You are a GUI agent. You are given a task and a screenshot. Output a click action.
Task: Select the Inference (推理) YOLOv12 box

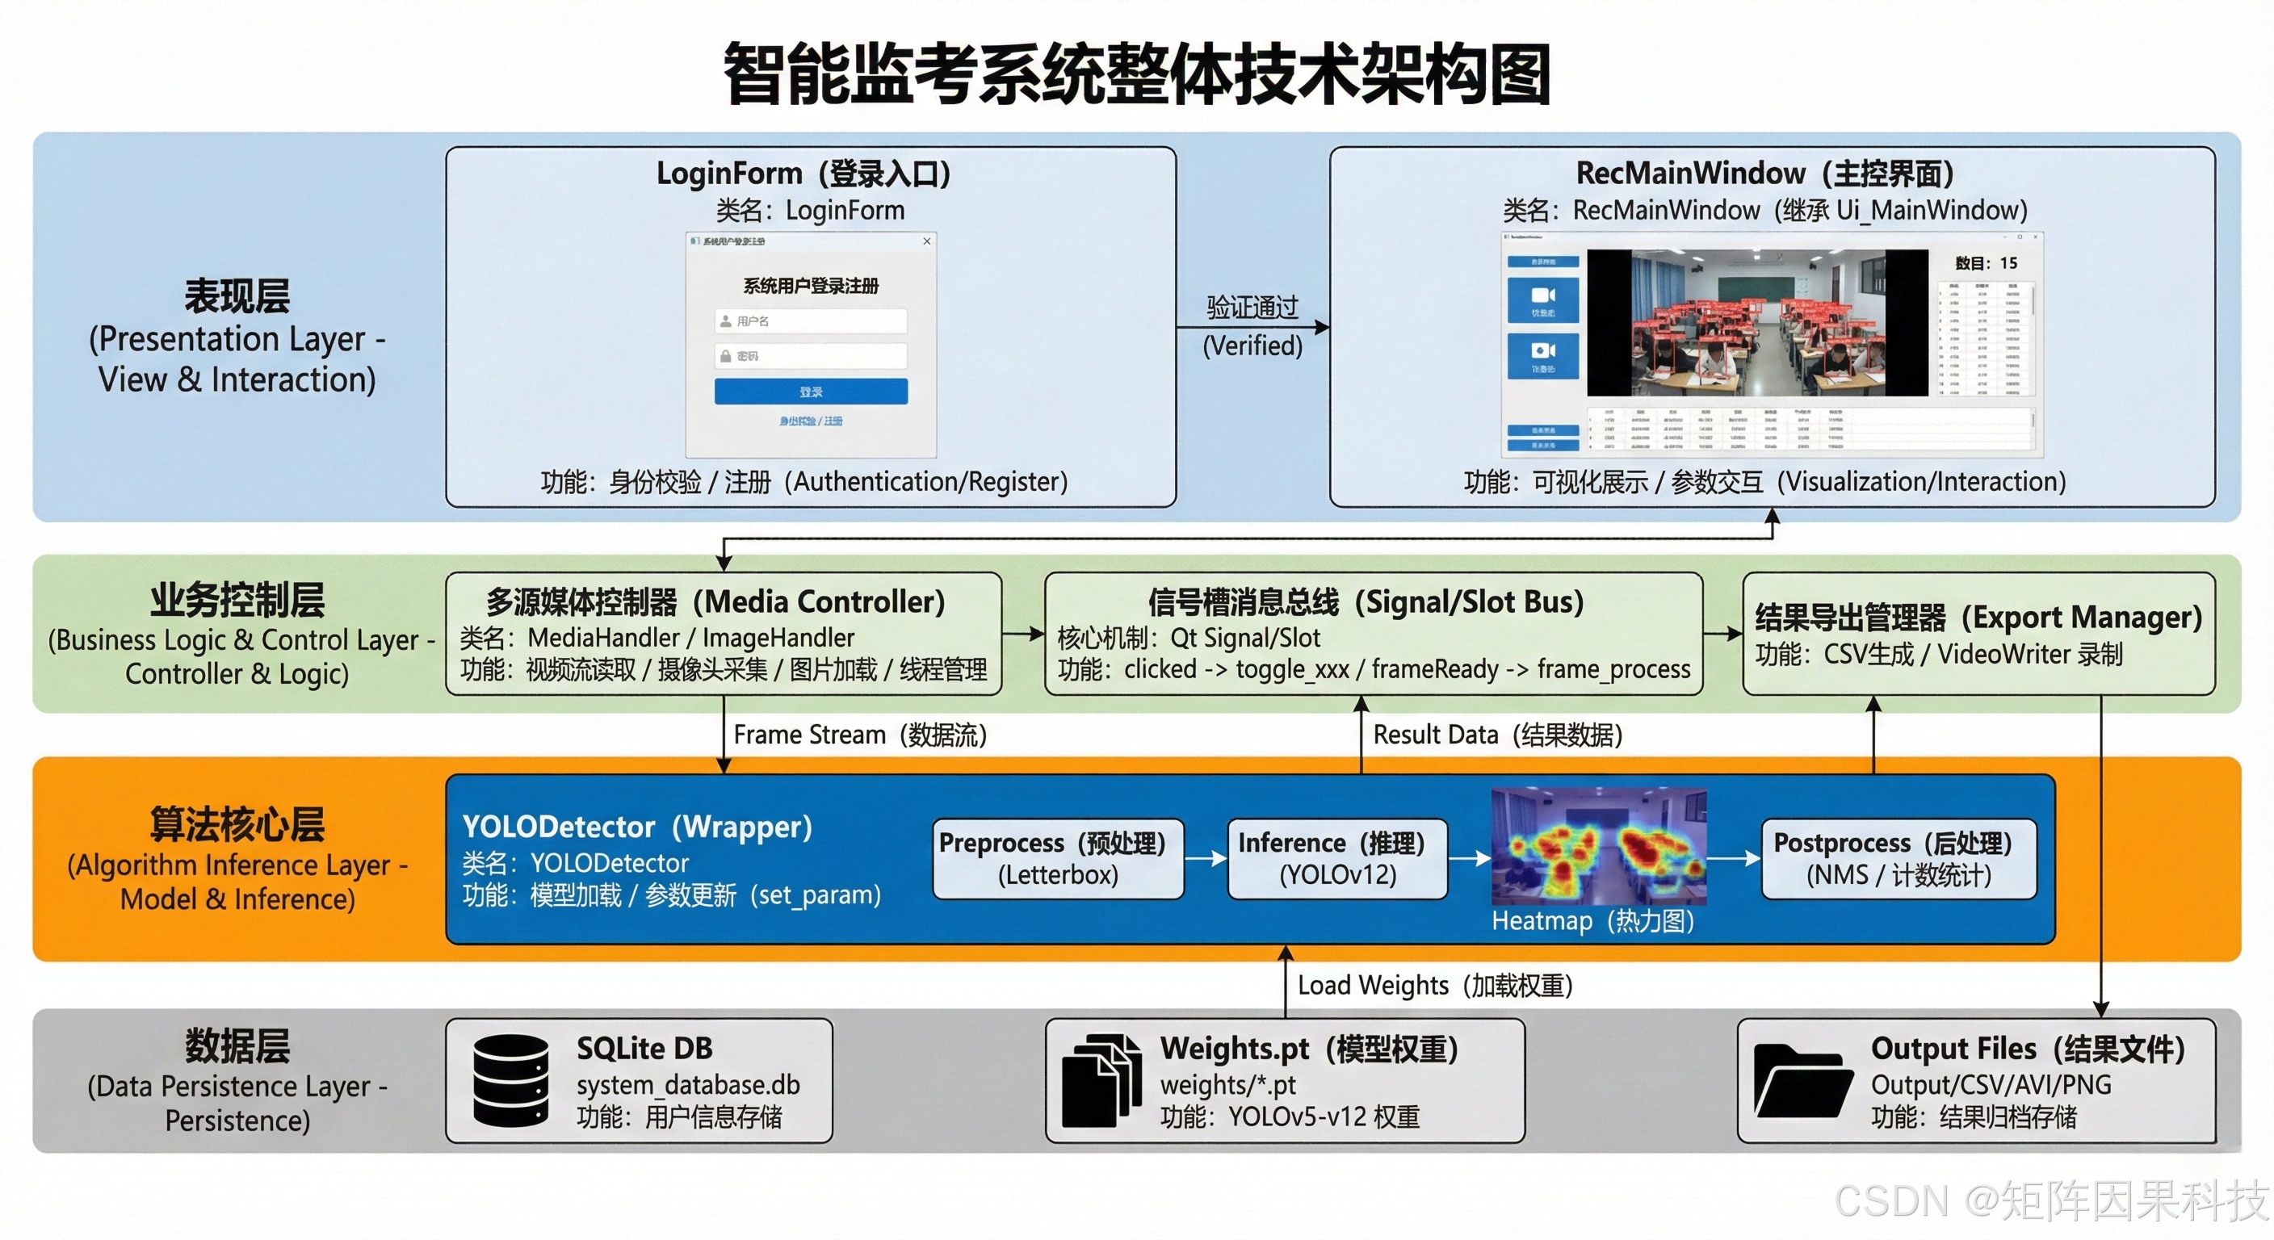click(1337, 859)
